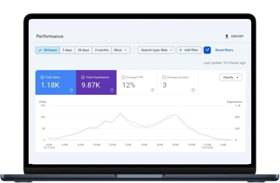Select the 24 hours range tab
Viewport: 280px width, 183px height.
(x=47, y=50)
